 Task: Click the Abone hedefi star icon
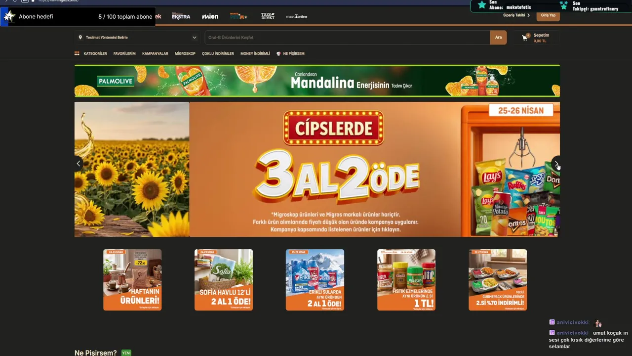coord(9,16)
